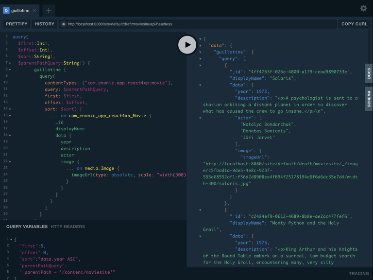Collapse fold arrow at line 14
The image size is (373, 280).
(x=10, y=109)
